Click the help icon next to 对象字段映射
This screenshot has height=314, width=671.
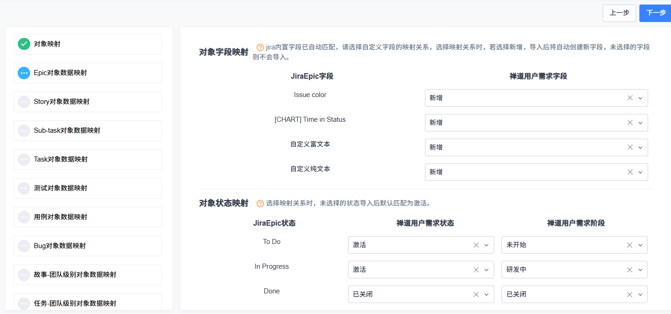pos(260,47)
